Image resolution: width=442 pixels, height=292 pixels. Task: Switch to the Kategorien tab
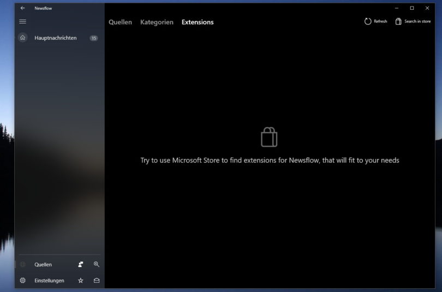click(157, 22)
